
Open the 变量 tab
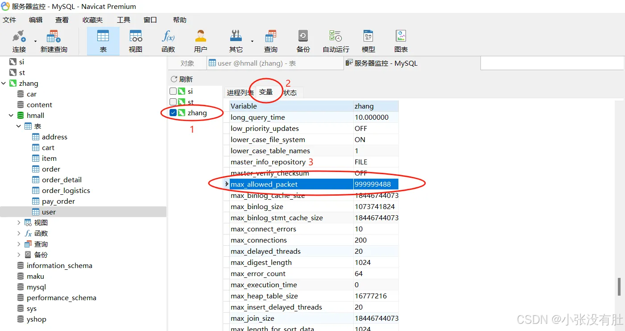point(266,92)
